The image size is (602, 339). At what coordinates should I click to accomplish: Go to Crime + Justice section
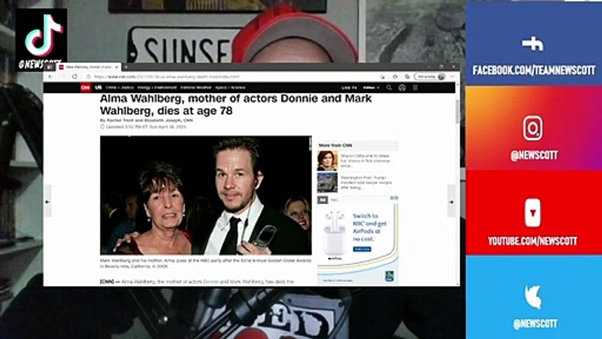[x=120, y=88]
